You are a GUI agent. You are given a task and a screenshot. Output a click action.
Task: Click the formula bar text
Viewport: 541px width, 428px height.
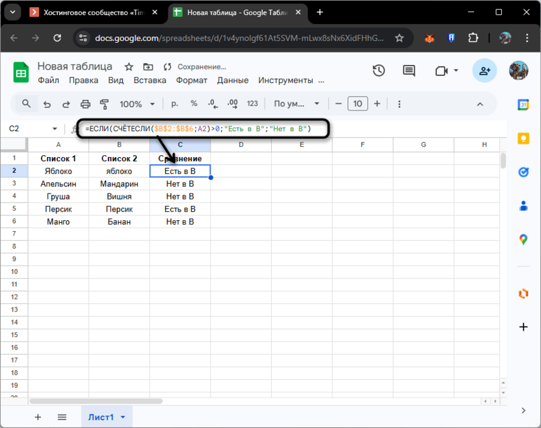tap(198, 129)
